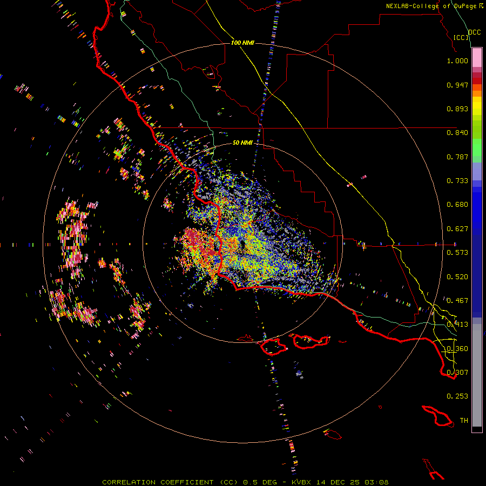Click the 14 DEC 25 date in caption
Viewport: 486px width, 486px height.
pos(338,482)
